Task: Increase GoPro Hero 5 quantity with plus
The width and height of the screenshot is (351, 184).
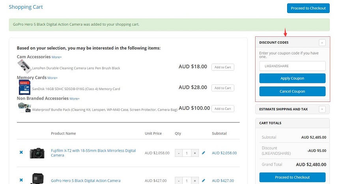Action: click(195, 180)
